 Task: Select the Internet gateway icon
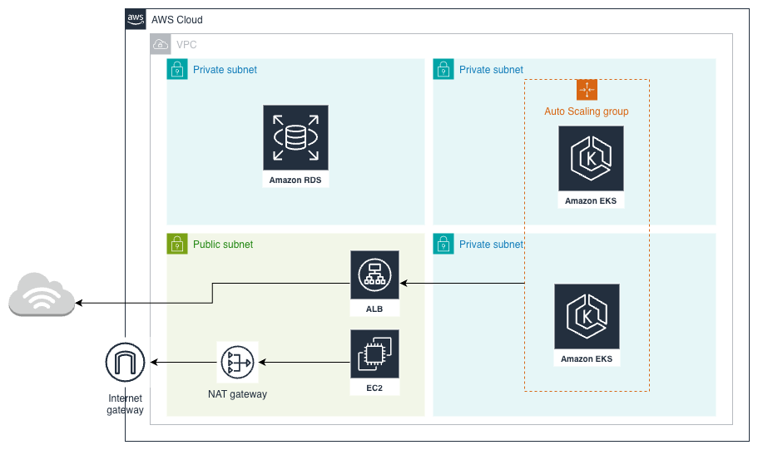point(125,362)
